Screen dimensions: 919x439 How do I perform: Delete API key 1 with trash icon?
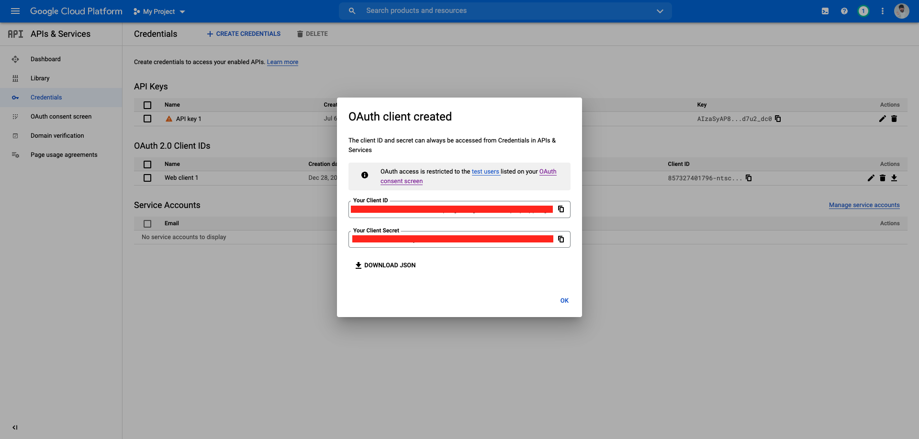pos(894,119)
